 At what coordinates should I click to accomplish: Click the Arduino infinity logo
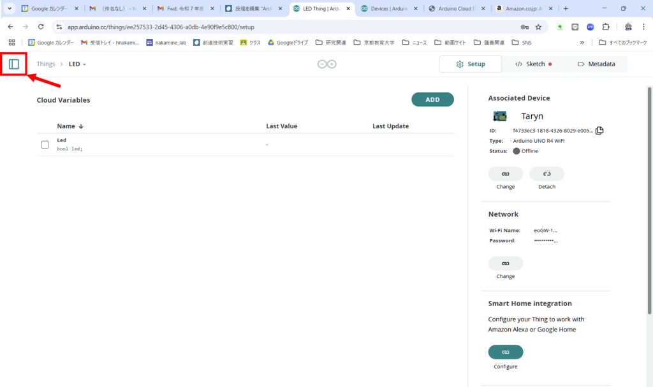pos(327,64)
